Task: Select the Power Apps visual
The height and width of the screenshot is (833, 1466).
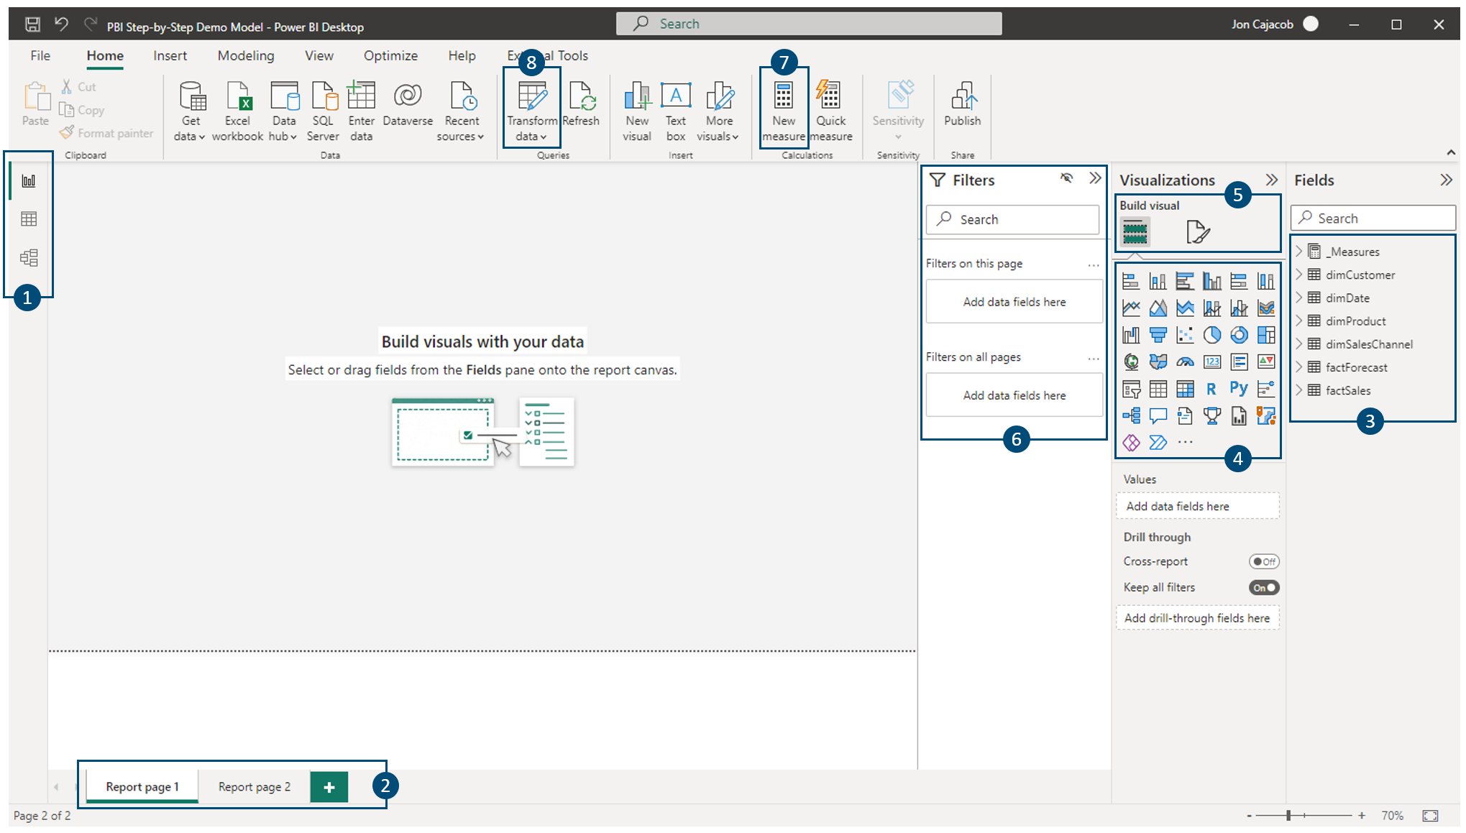Action: (x=1131, y=442)
